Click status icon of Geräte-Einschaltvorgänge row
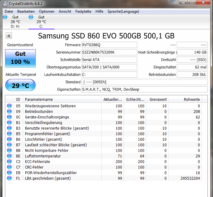This screenshot has width=213, height=197. [x=9, y=117]
